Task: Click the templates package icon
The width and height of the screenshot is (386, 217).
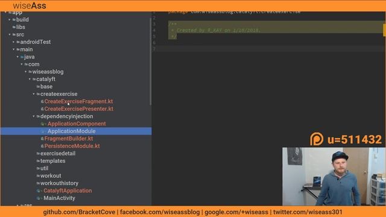Action: coord(38,161)
